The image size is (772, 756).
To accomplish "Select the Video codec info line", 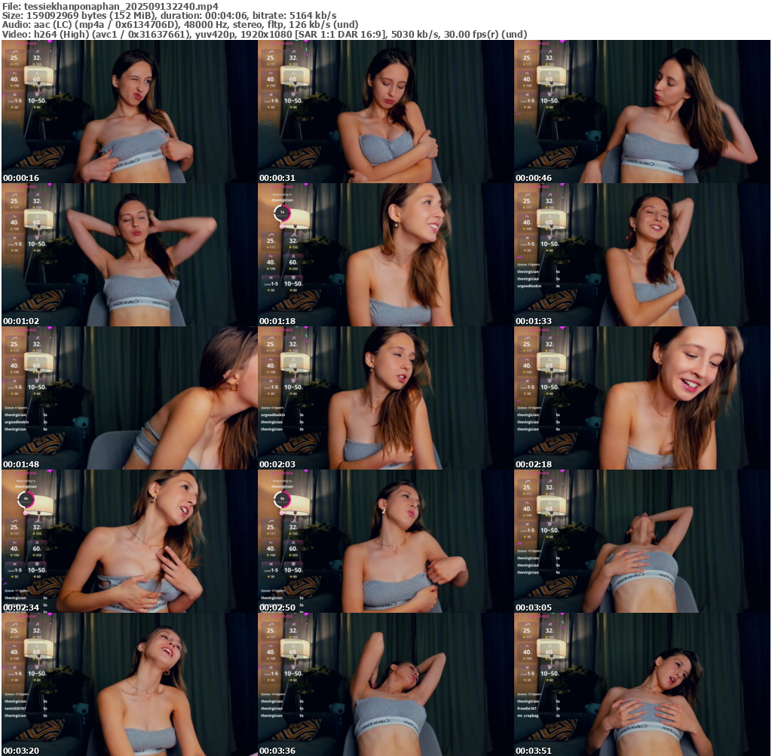I will pyautogui.click(x=264, y=35).
